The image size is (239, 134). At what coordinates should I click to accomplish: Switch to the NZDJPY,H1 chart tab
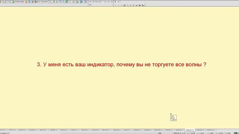[x=43, y=130]
